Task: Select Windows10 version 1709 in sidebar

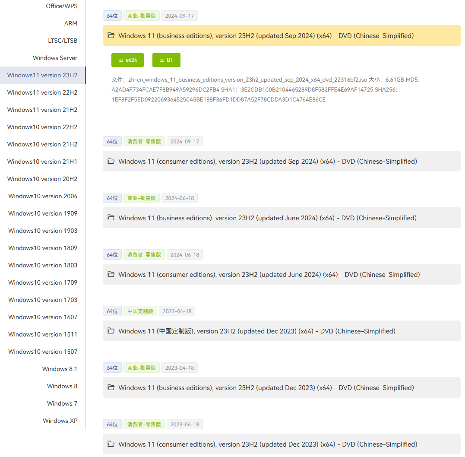Action: point(42,282)
